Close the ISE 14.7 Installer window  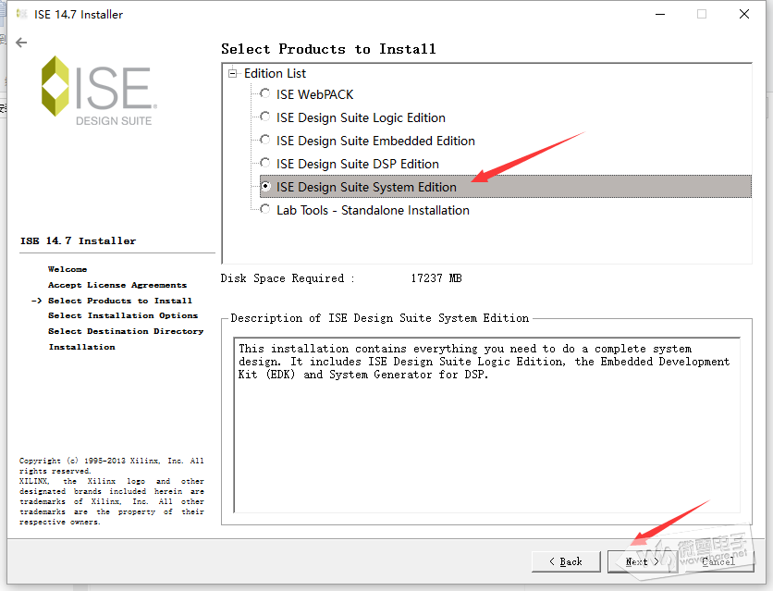click(x=744, y=14)
